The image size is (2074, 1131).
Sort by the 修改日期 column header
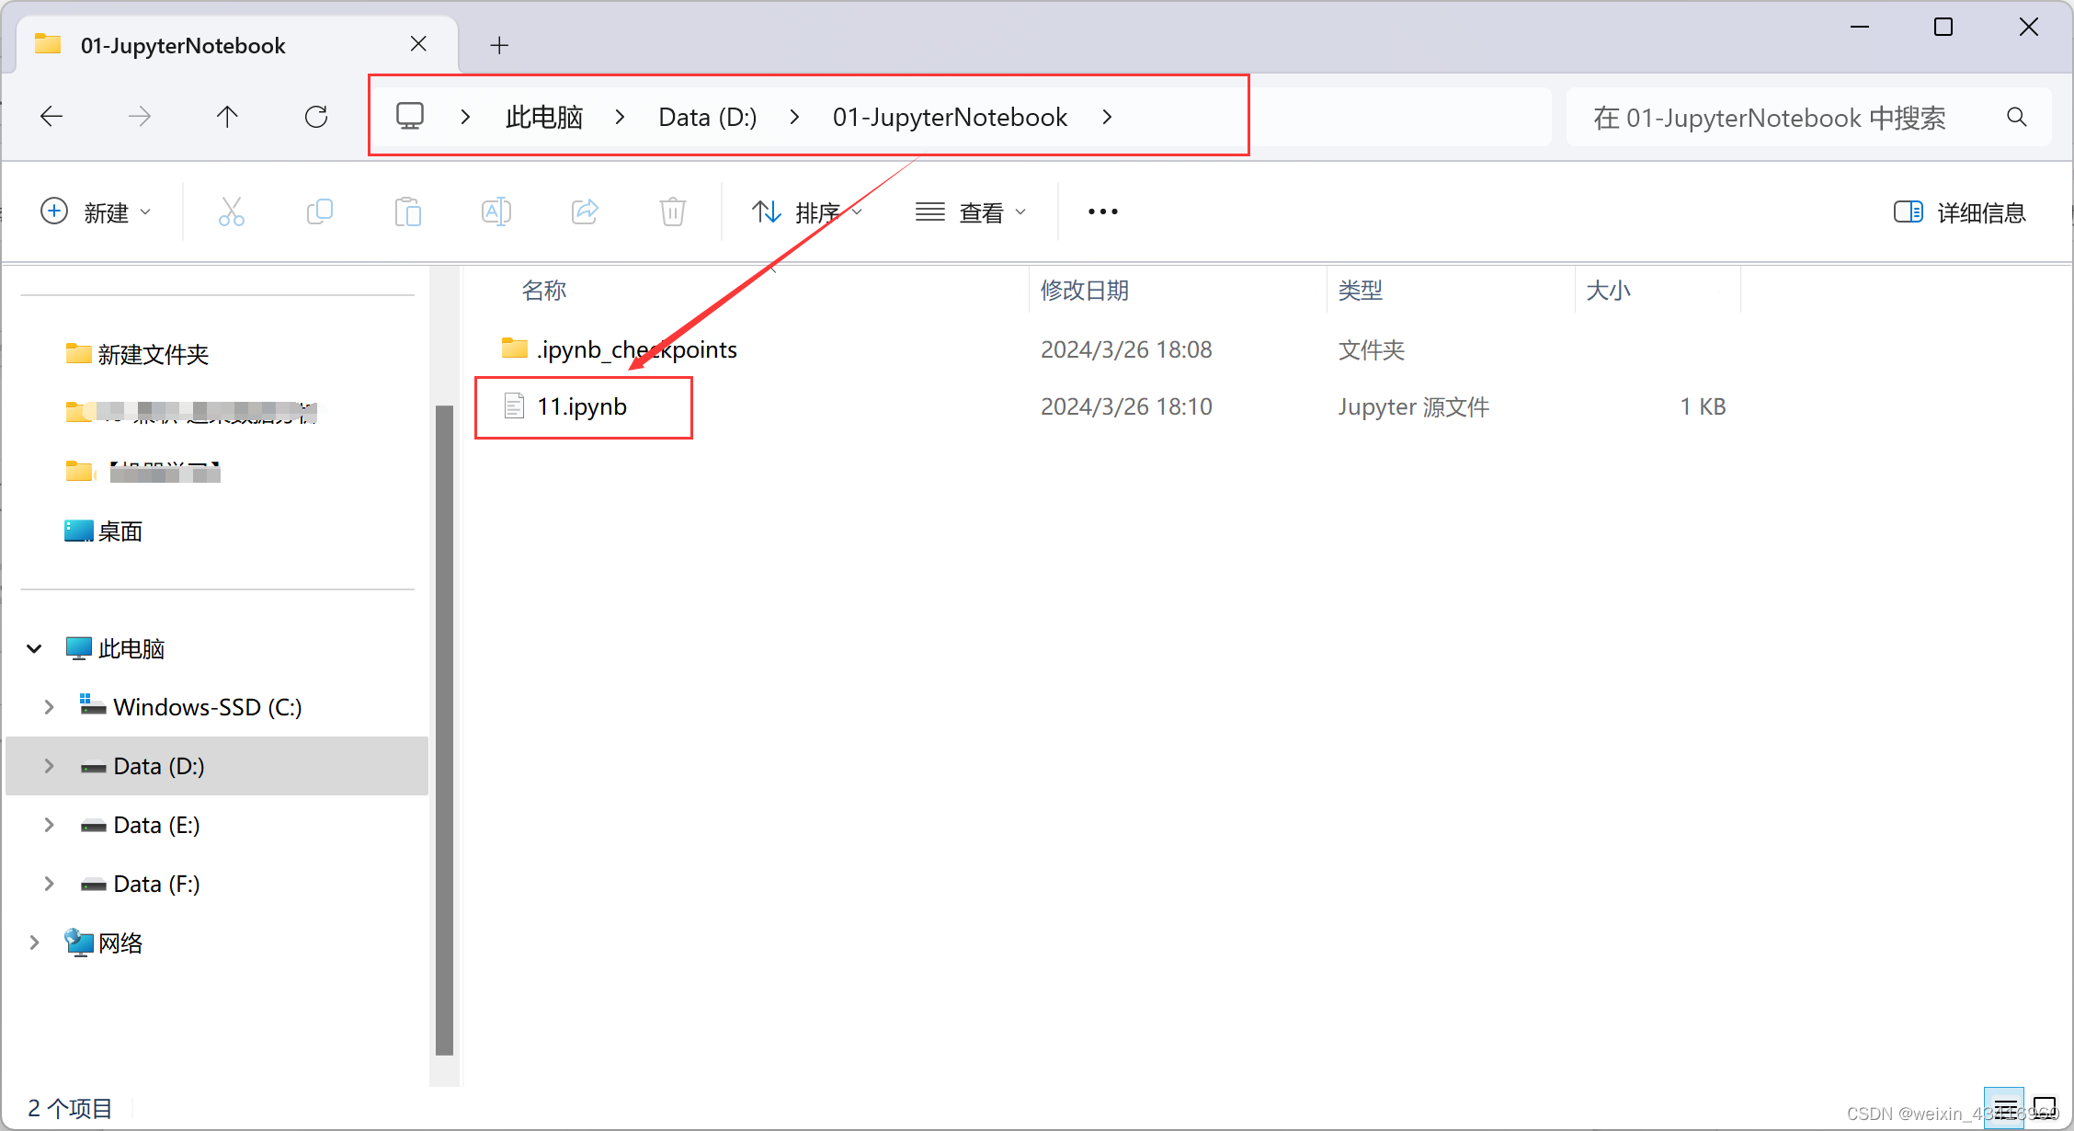[1085, 291]
